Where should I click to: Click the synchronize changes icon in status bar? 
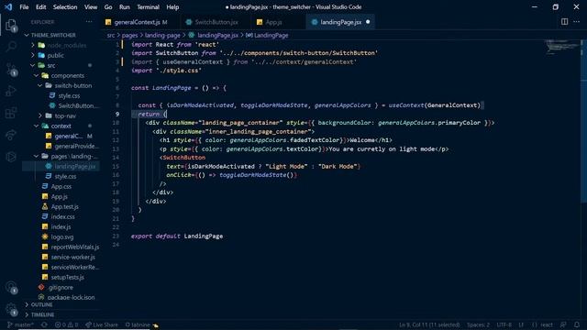click(x=44, y=324)
